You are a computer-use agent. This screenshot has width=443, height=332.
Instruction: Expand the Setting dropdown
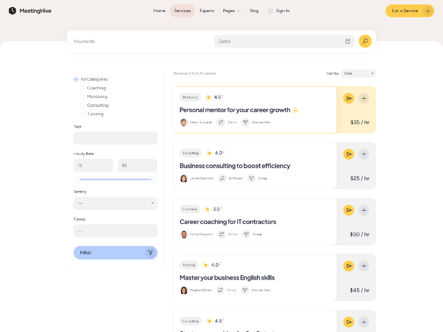115,203
